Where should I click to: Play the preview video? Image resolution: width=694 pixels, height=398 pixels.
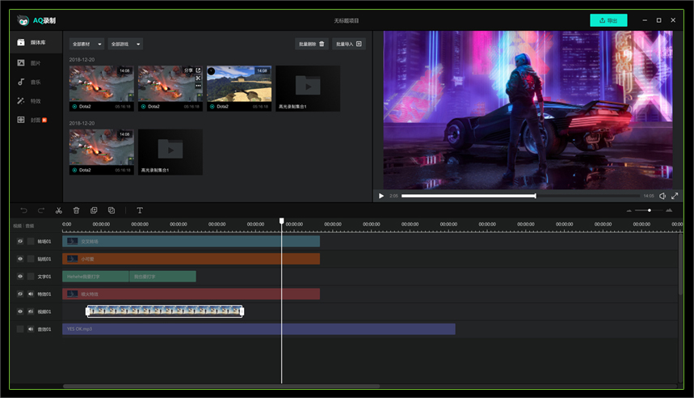coord(381,196)
